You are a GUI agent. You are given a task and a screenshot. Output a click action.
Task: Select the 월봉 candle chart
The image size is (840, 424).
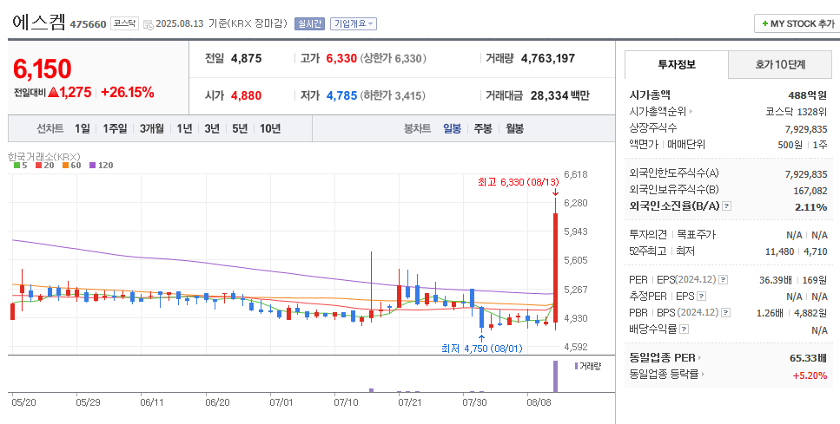coord(515,128)
